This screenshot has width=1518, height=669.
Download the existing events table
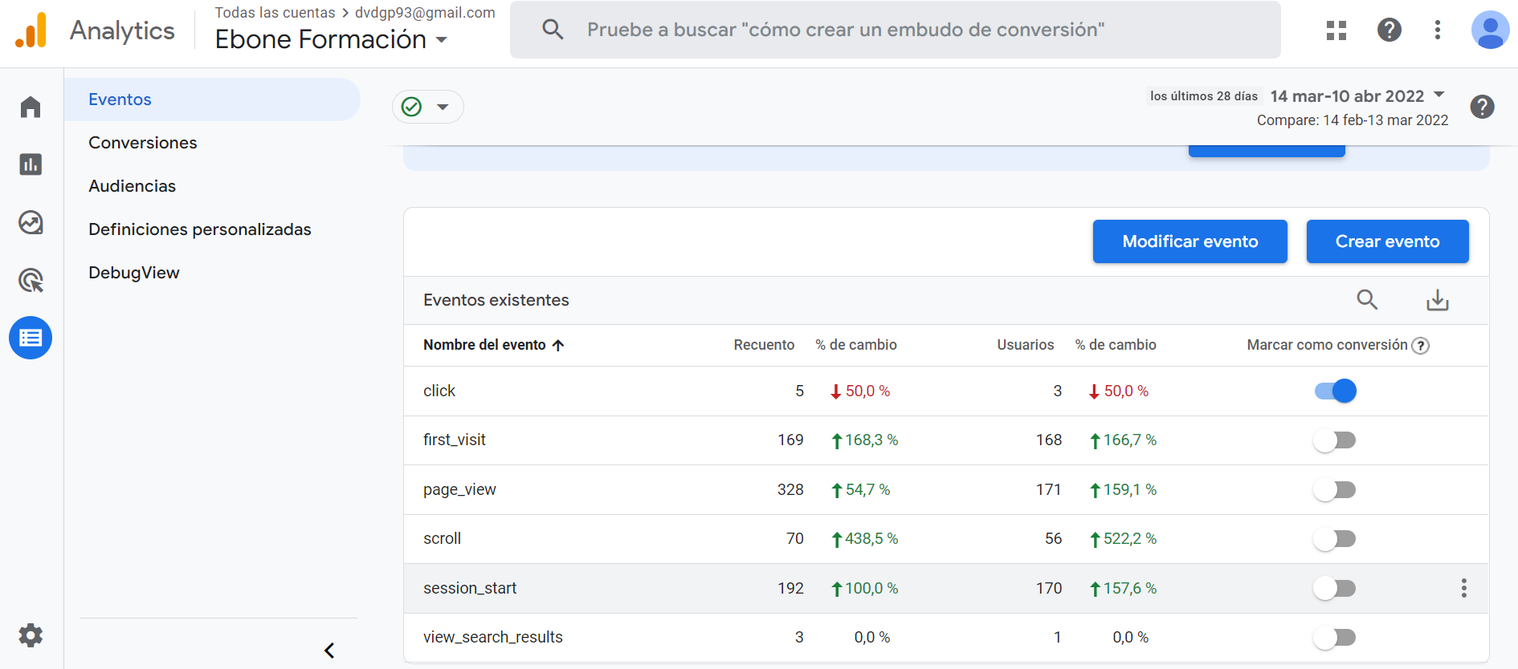tap(1437, 300)
